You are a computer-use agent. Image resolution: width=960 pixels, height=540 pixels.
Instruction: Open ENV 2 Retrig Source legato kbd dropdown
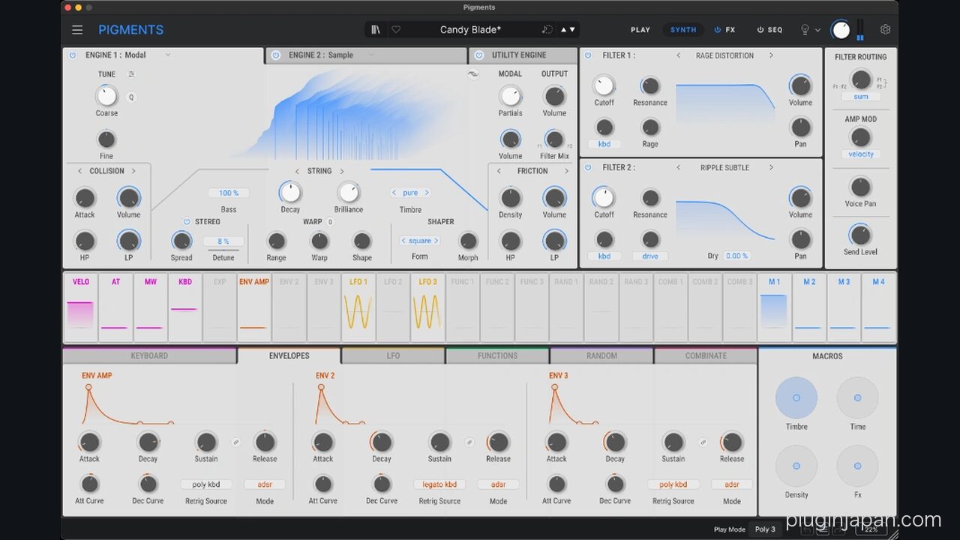click(439, 484)
